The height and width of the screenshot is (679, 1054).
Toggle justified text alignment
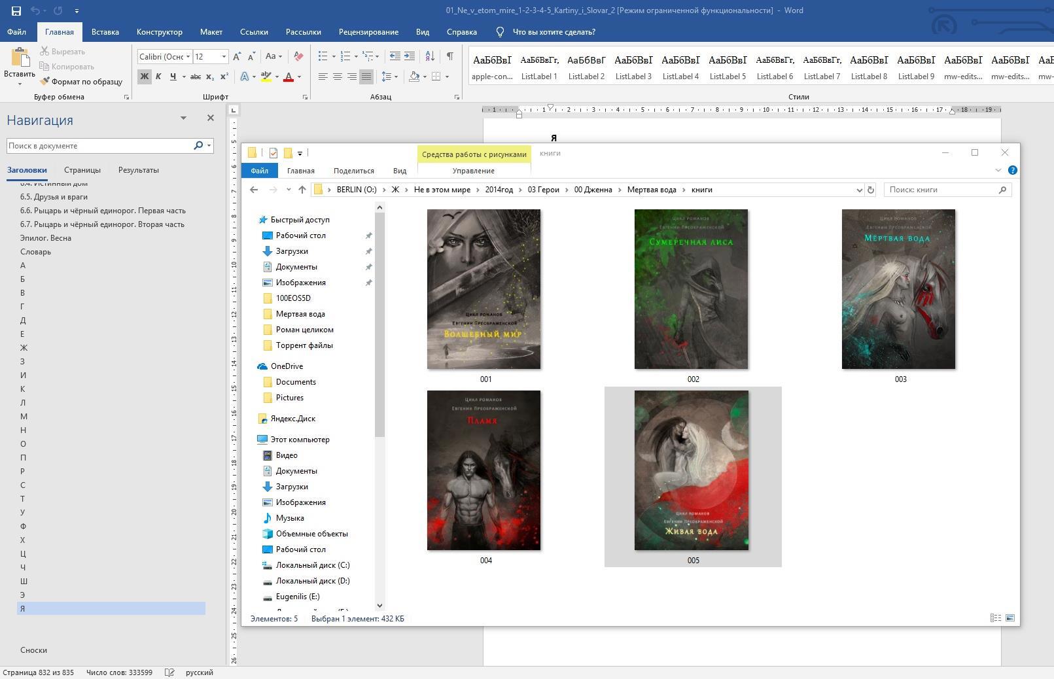point(366,77)
